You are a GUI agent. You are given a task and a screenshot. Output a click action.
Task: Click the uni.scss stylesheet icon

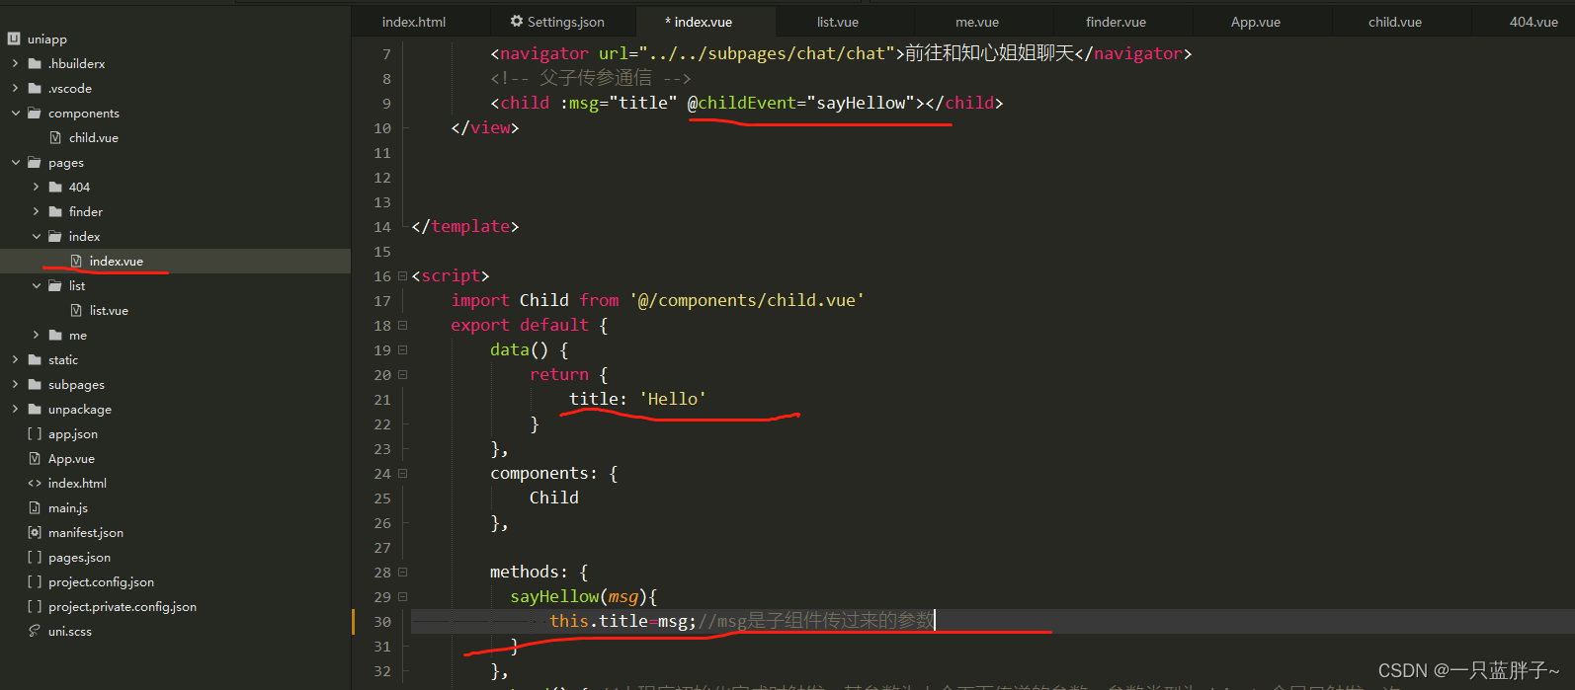(35, 631)
